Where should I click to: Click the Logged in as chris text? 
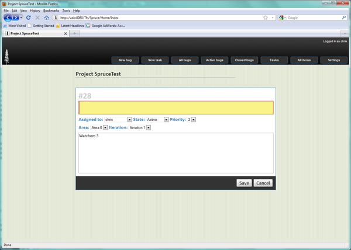click(335, 41)
